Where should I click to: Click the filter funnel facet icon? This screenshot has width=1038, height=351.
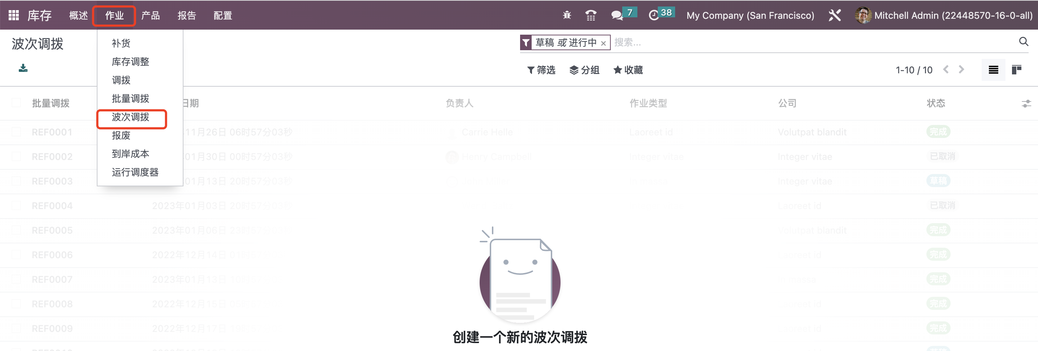click(x=526, y=42)
